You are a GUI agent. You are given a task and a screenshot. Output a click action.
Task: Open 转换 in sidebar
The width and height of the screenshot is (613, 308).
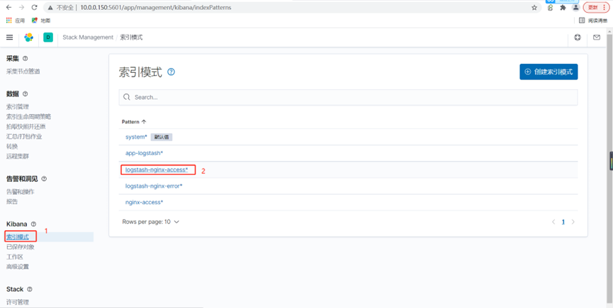coord(12,147)
